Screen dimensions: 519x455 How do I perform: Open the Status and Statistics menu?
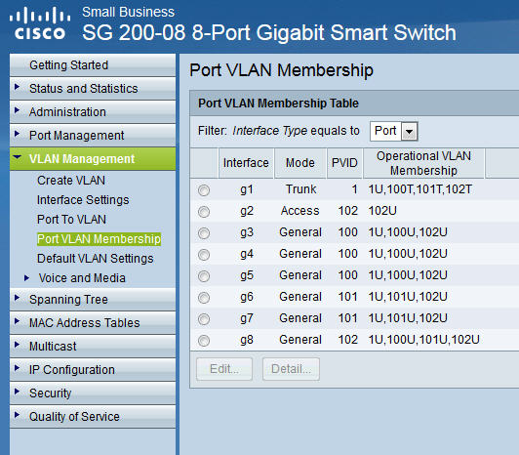point(93,89)
